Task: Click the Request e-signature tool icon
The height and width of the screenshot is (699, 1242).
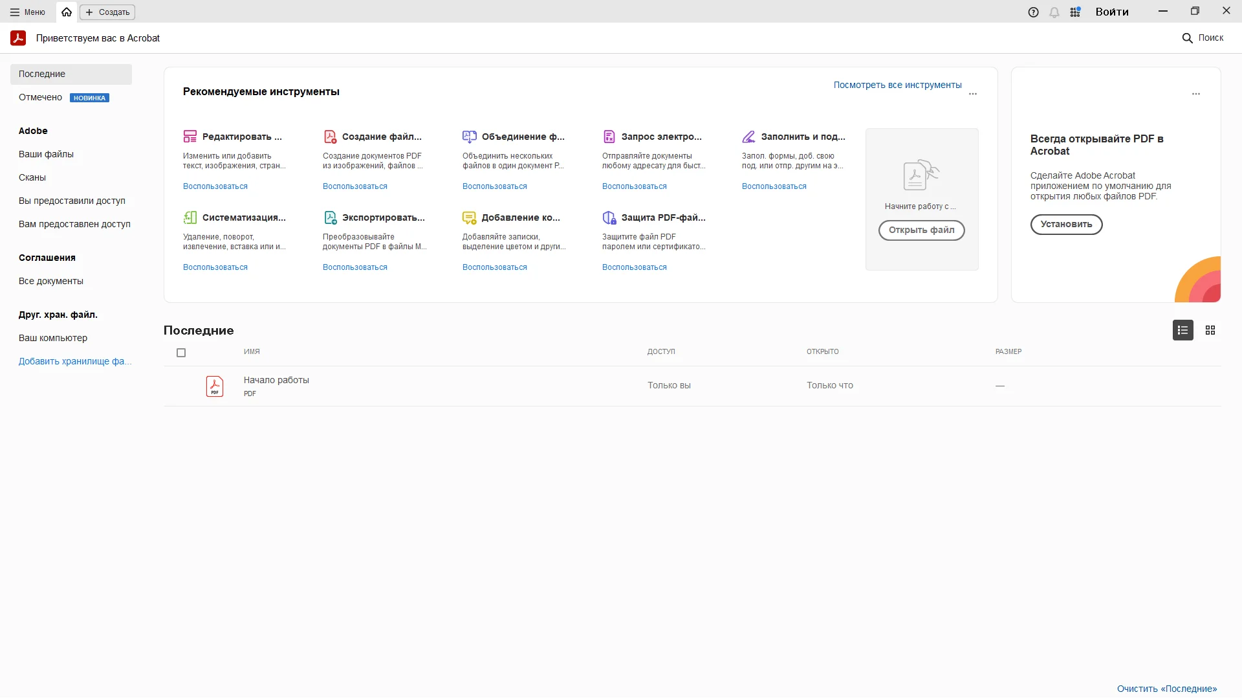Action: point(609,137)
